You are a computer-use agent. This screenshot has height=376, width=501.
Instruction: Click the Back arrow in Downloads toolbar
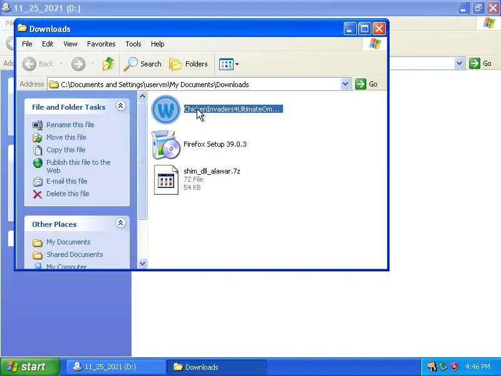pos(29,64)
